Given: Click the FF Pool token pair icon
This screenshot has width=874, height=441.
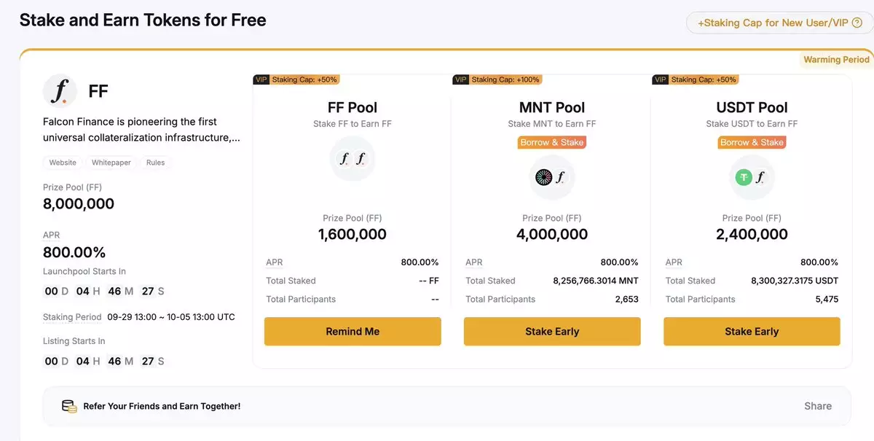Looking at the screenshot, I should [x=353, y=158].
